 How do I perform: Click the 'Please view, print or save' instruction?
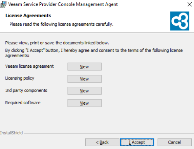pyautogui.click(x=57, y=43)
